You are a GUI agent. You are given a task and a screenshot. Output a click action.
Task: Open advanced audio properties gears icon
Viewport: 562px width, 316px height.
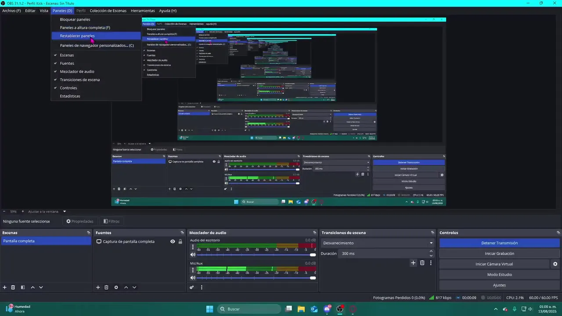click(192, 287)
